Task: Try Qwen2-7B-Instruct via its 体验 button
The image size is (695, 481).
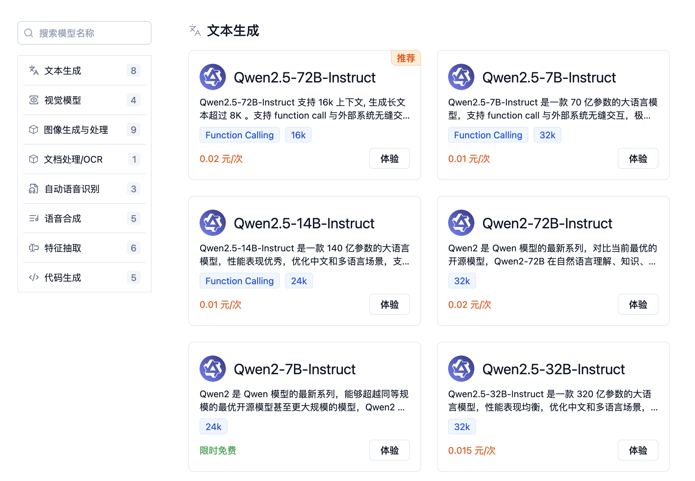Action: [389, 450]
